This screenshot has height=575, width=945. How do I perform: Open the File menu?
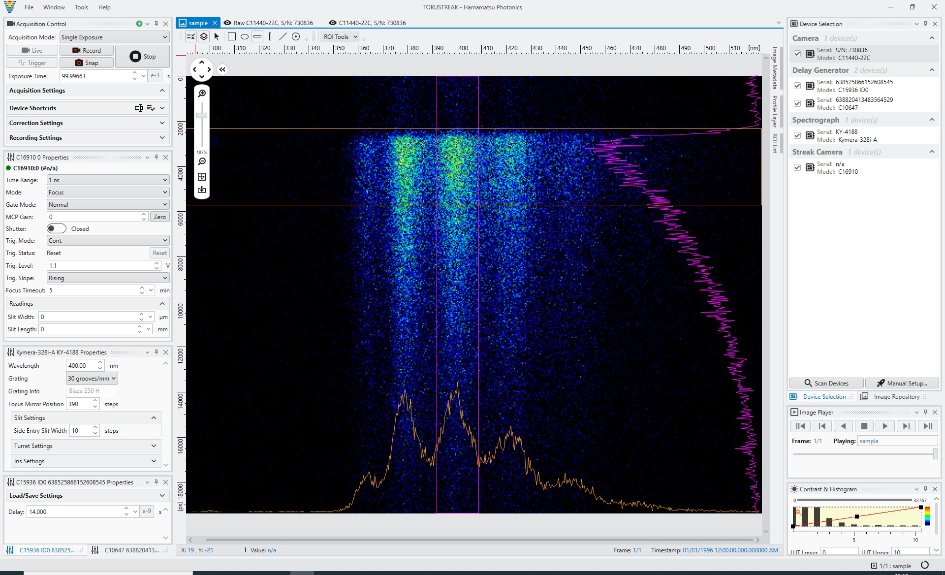(x=29, y=7)
